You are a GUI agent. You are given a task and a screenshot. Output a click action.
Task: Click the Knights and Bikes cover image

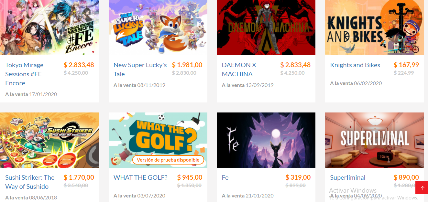[x=374, y=27]
